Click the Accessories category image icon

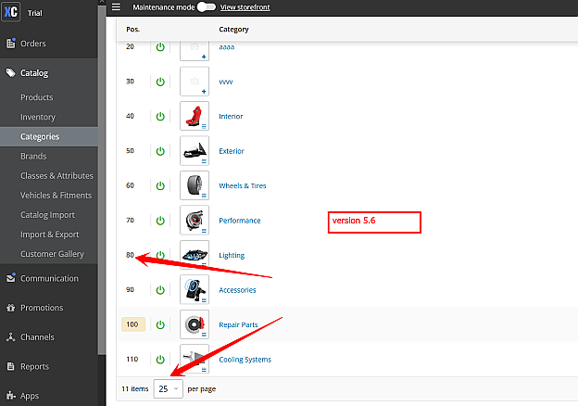pyautogui.click(x=195, y=289)
